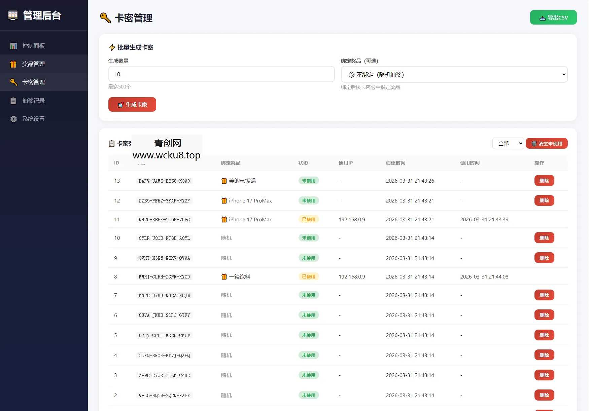Toggle the 已使用 status badge on row 11
This screenshot has height=411, width=589.
pos(308,219)
